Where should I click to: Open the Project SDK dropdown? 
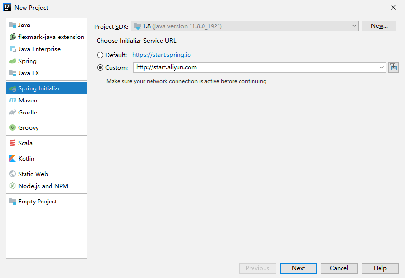(245, 26)
